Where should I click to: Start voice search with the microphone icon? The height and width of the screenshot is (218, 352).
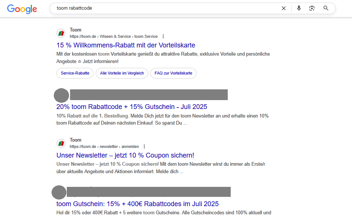click(299, 8)
